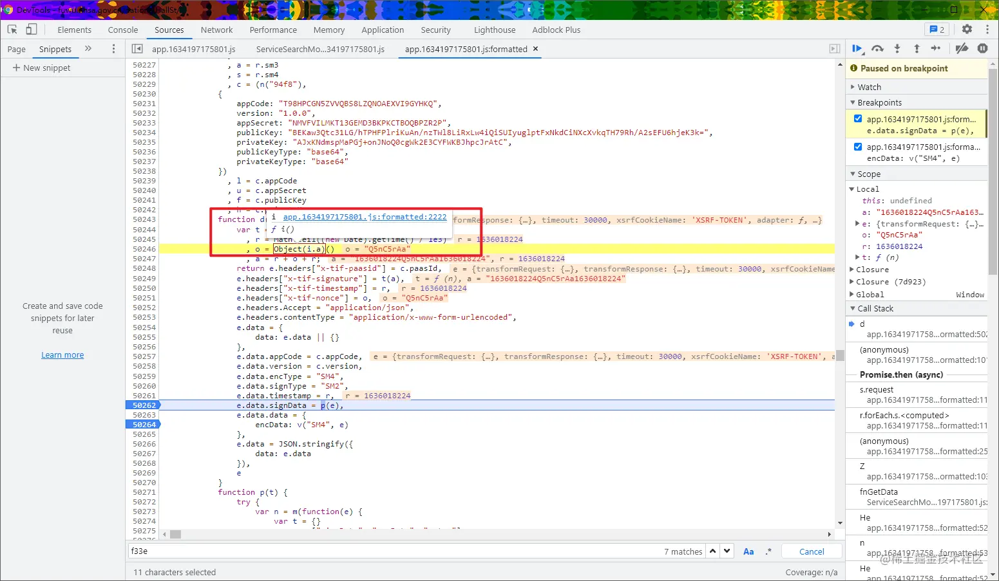Follow the Learn more link about snippets
This screenshot has width=999, height=581.
(62, 355)
